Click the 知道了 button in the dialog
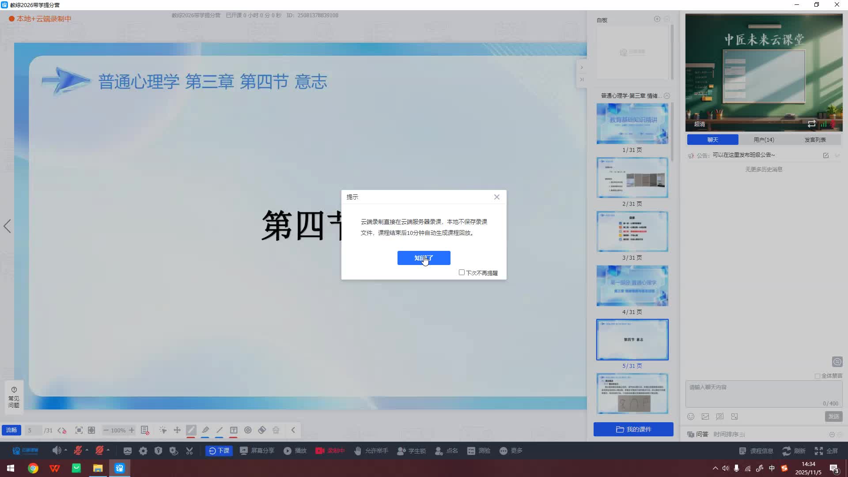Viewport: 848px width, 477px height. [424, 258]
